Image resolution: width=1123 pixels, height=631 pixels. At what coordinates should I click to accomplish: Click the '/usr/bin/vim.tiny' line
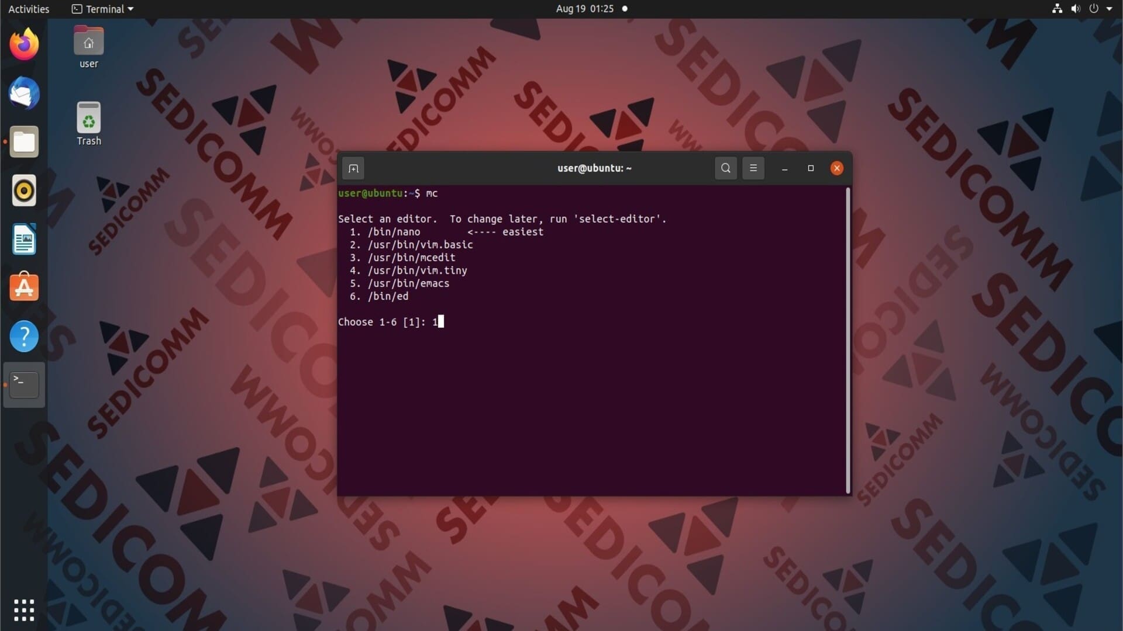click(x=408, y=271)
